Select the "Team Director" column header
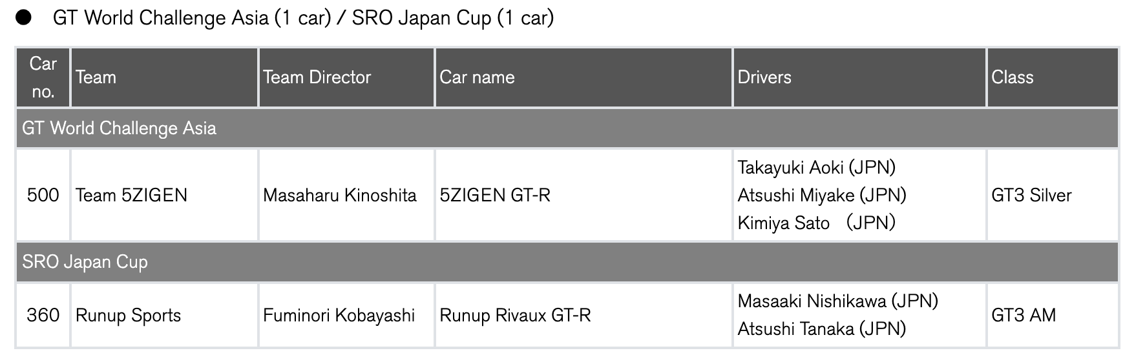 click(317, 77)
